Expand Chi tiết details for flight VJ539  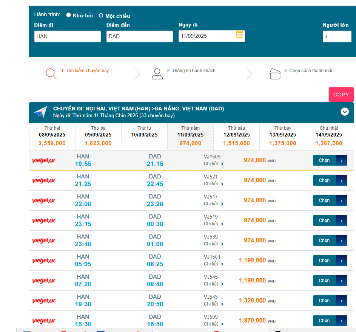(214, 244)
